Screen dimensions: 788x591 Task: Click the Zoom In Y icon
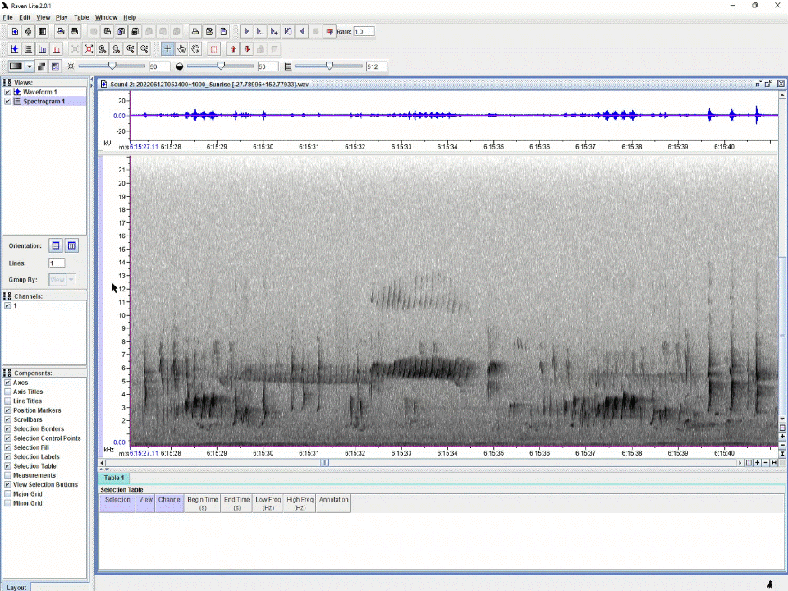click(131, 49)
